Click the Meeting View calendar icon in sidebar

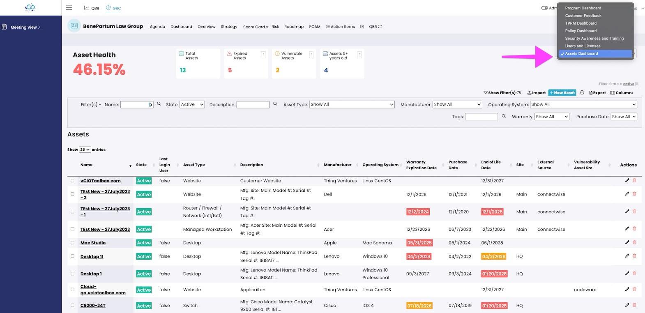coord(5,27)
